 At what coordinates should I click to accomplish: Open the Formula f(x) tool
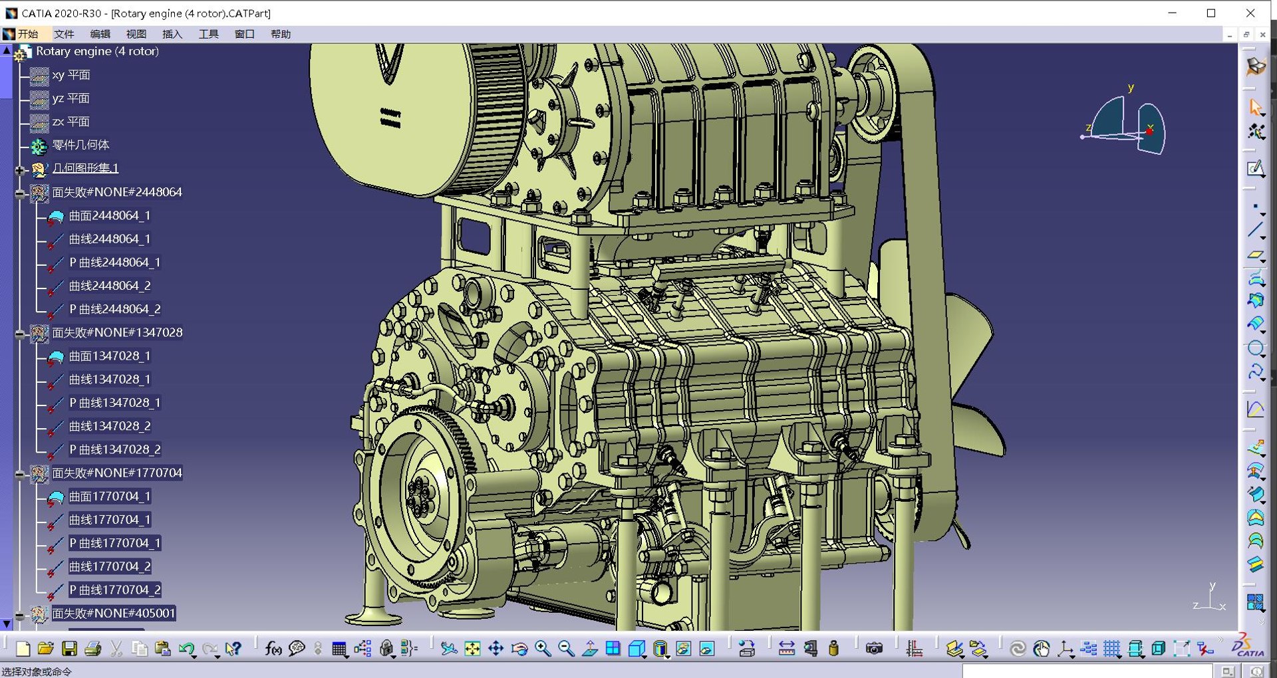(x=273, y=649)
